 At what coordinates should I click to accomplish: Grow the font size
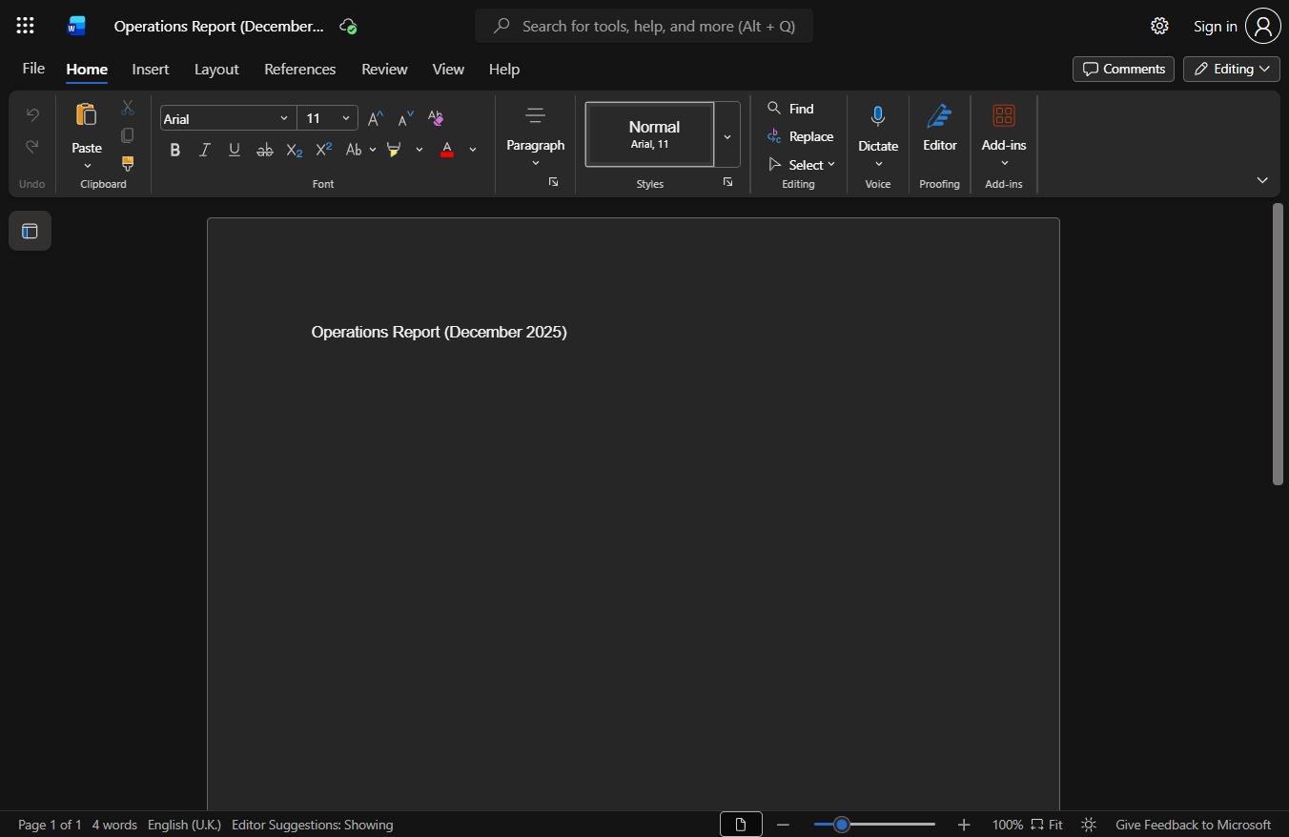(376, 118)
